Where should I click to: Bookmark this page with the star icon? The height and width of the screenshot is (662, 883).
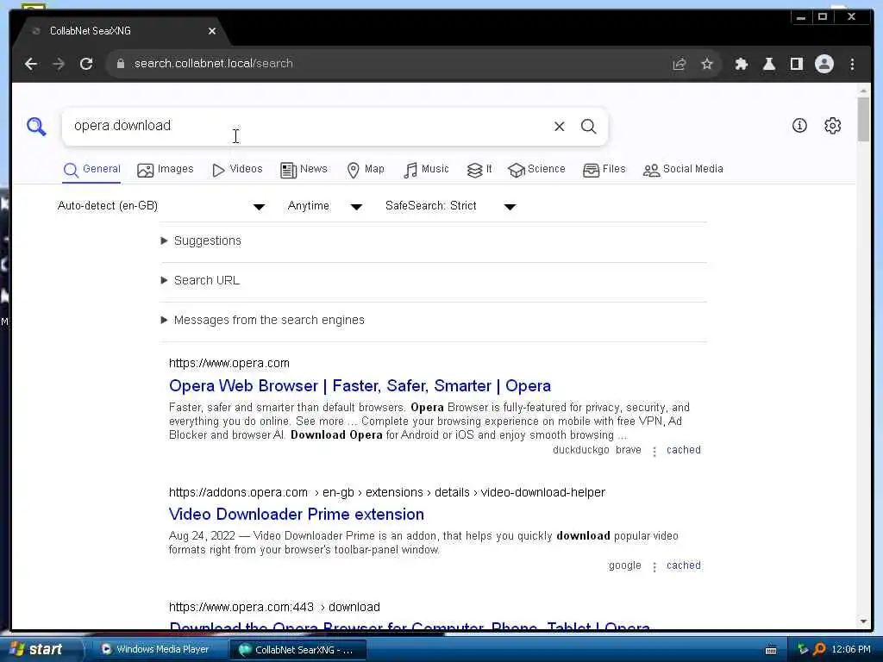(707, 64)
